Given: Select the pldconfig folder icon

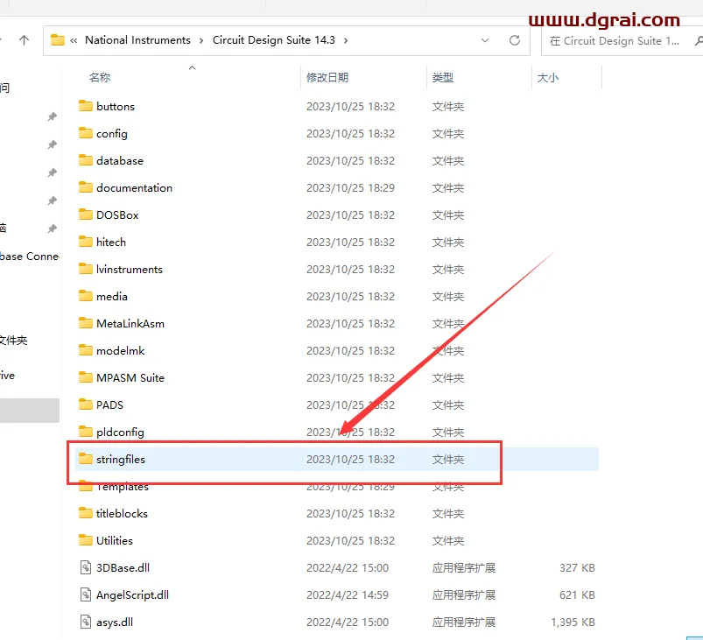Looking at the screenshot, I should click(85, 432).
